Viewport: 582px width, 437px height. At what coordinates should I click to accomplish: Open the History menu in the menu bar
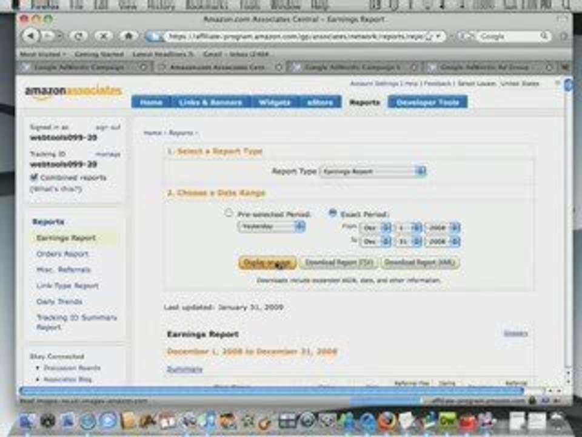point(161,5)
